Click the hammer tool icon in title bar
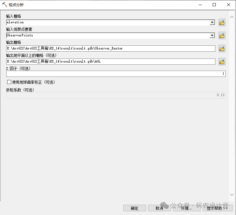The width and height of the screenshot is (236, 215). pyautogui.click(x=4, y=5)
